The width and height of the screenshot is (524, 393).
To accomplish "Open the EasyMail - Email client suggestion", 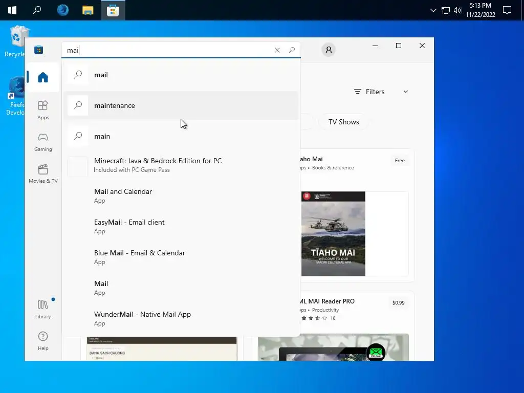I will coord(181,227).
